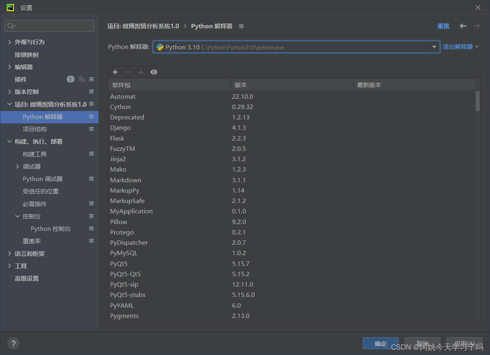This screenshot has height=355, width=490.
Task: Click the remove package minus icon
Action: (128, 72)
